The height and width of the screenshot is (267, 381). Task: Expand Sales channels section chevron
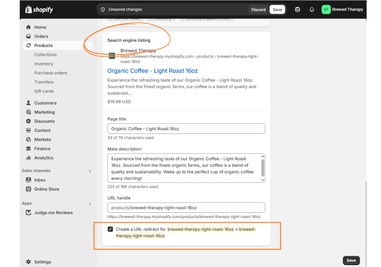coord(90,171)
